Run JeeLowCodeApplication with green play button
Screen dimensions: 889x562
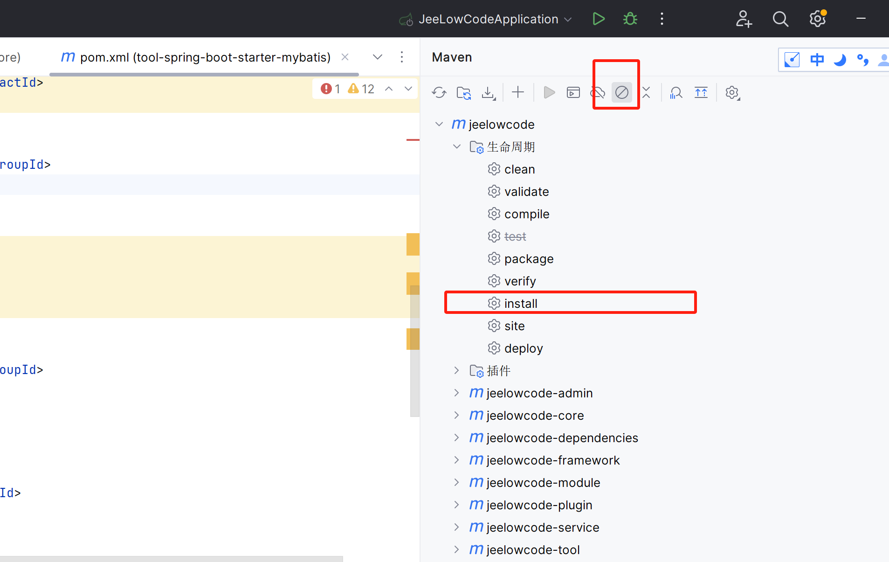pos(599,19)
